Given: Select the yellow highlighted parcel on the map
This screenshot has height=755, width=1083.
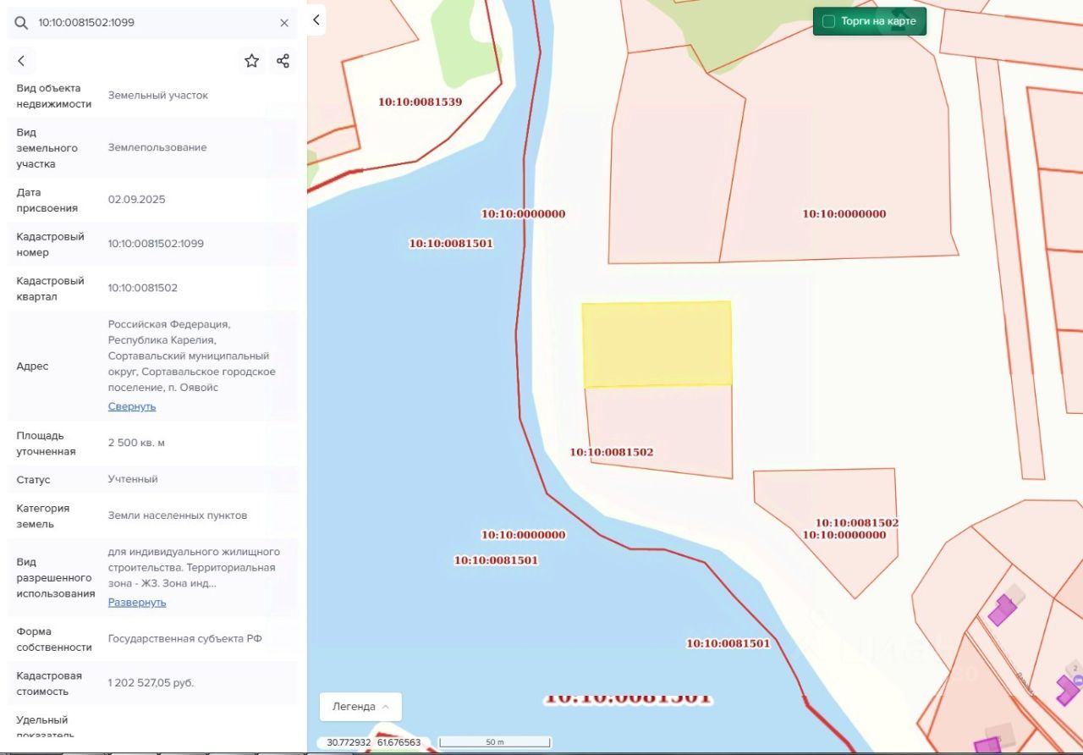Looking at the screenshot, I should pos(657,344).
